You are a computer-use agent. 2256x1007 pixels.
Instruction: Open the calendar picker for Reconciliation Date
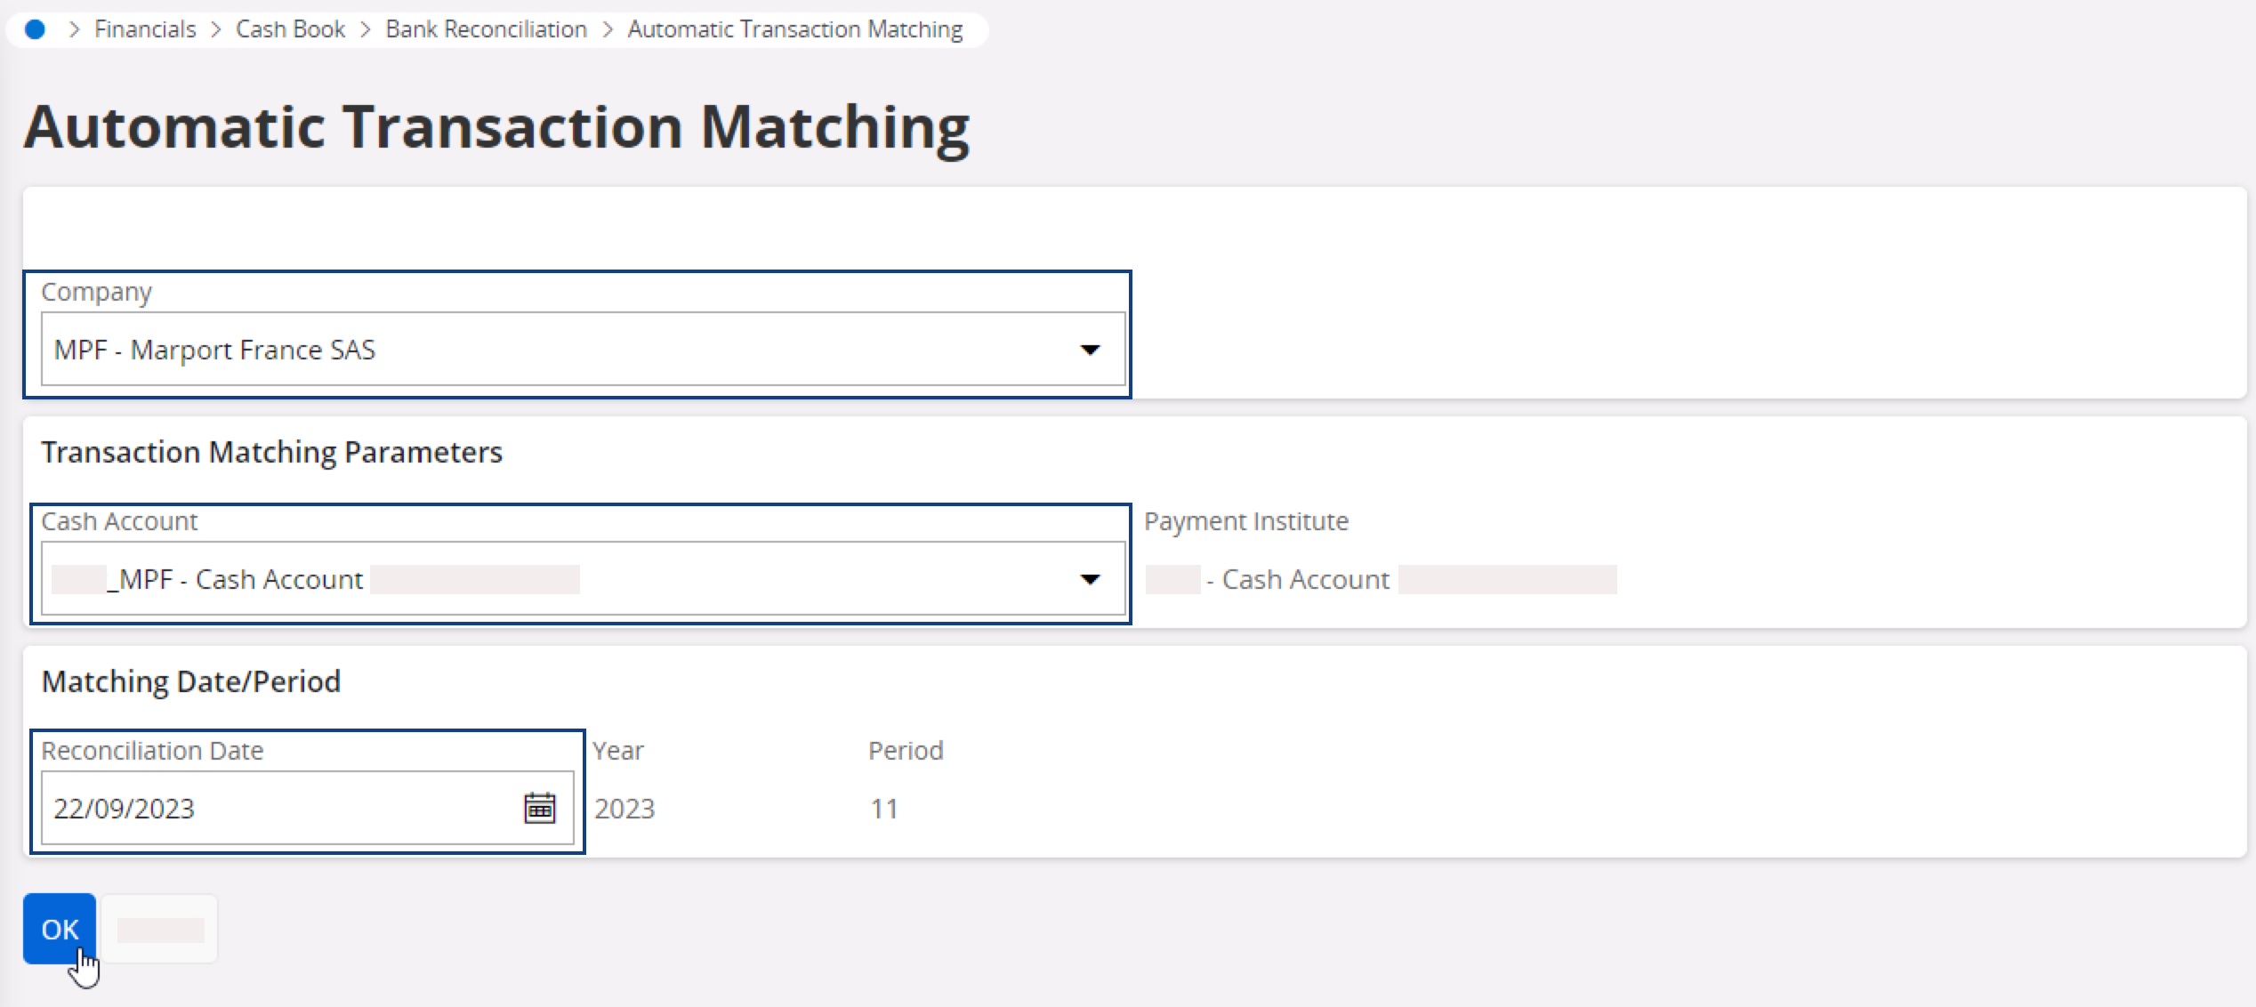[539, 808]
